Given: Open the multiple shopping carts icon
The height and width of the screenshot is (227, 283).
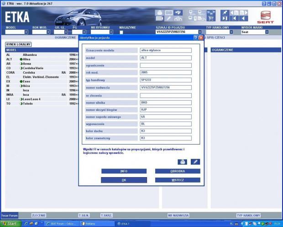Looking at the screenshot, I should [211, 13].
